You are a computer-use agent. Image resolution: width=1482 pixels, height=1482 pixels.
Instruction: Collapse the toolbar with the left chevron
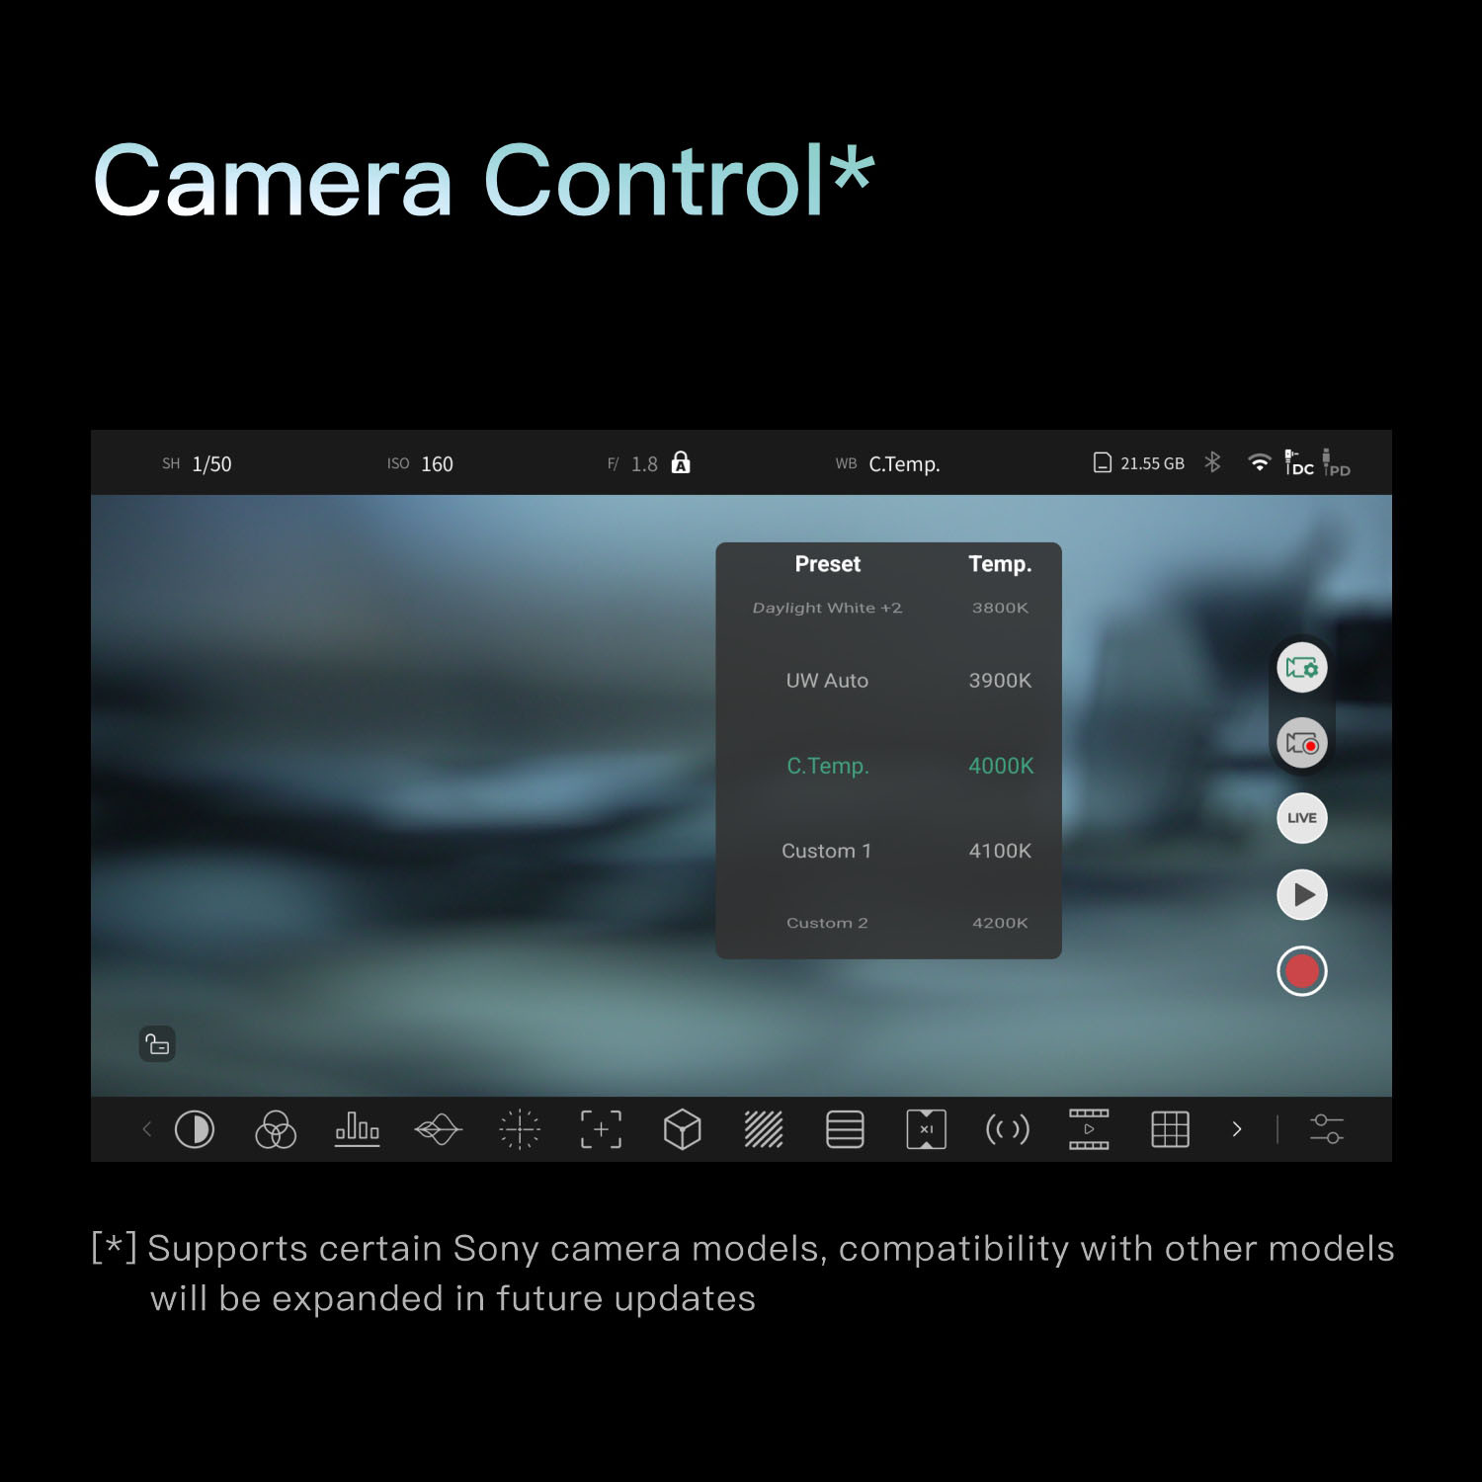click(146, 1128)
